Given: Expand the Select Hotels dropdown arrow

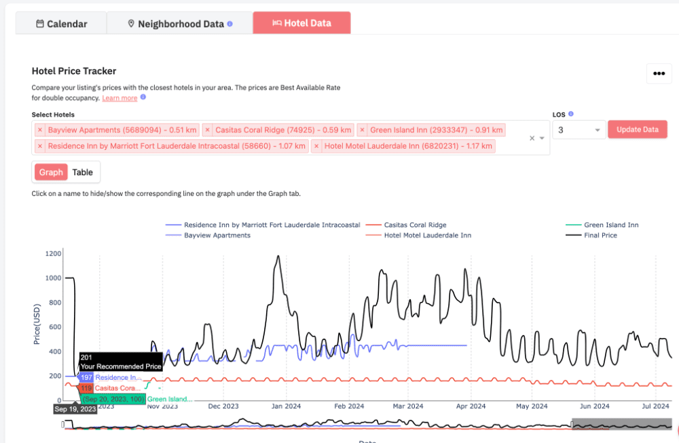Looking at the screenshot, I should pos(542,138).
